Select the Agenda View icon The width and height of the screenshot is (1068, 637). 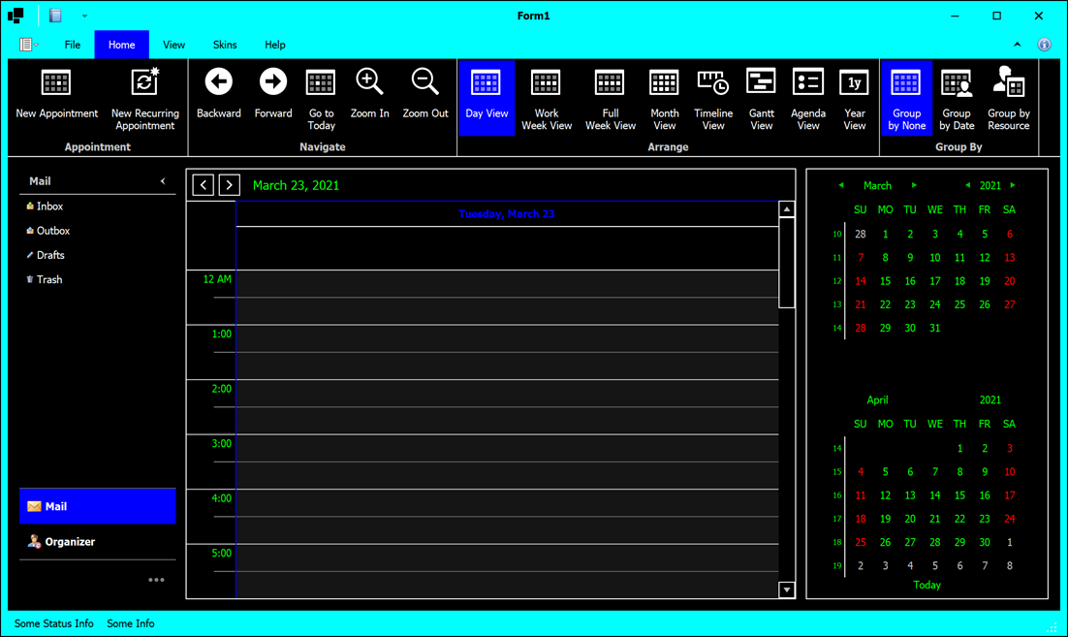pos(807,83)
